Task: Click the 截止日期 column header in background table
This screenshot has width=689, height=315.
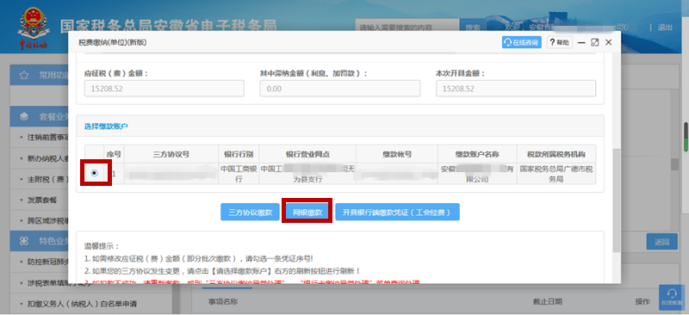Action: click(547, 302)
